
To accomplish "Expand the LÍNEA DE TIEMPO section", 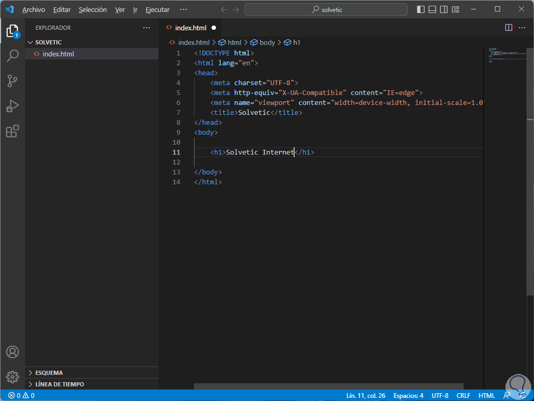I will (59, 384).
